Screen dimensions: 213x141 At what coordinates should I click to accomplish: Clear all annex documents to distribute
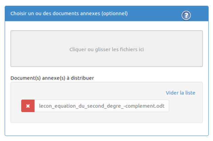point(181,93)
